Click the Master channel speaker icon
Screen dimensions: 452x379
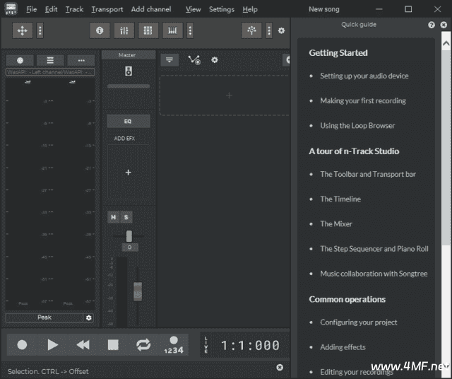click(x=128, y=71)
